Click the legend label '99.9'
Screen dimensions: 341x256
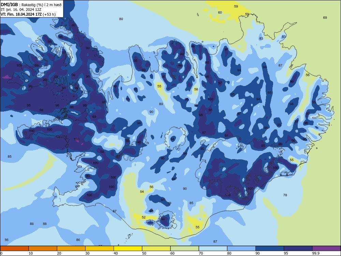(316, 253)
